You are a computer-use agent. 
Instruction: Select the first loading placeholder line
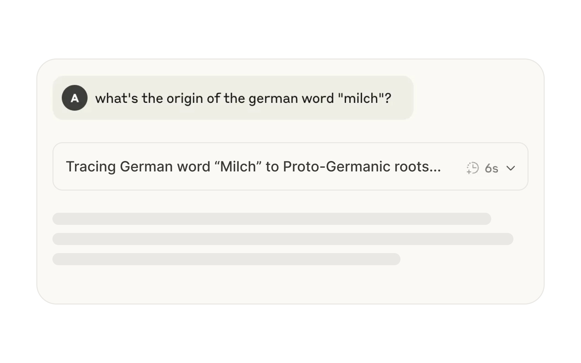tap(272, 219)
